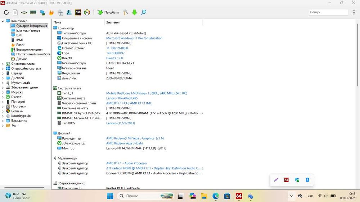Open the DirectX 12.0 link

(x=114, y=58)
